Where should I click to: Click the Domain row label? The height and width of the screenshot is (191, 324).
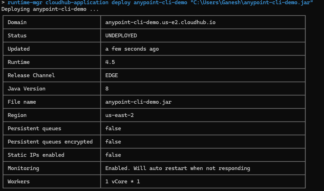tap(17, 22)
